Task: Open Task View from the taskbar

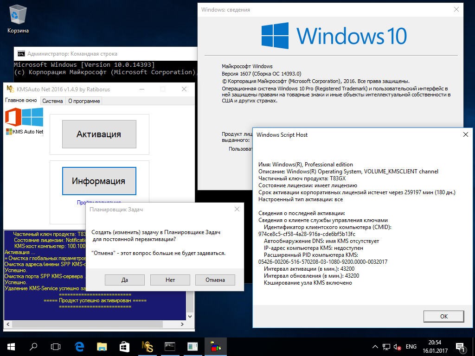Action: pyautogui.click(x=56, y=347)
